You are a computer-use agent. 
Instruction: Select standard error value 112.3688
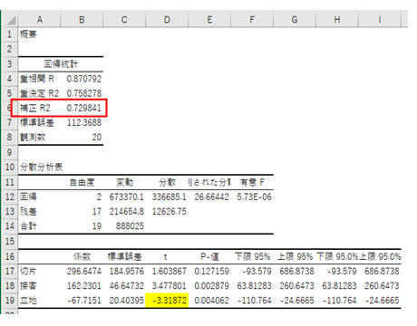[x=84, y=122]
